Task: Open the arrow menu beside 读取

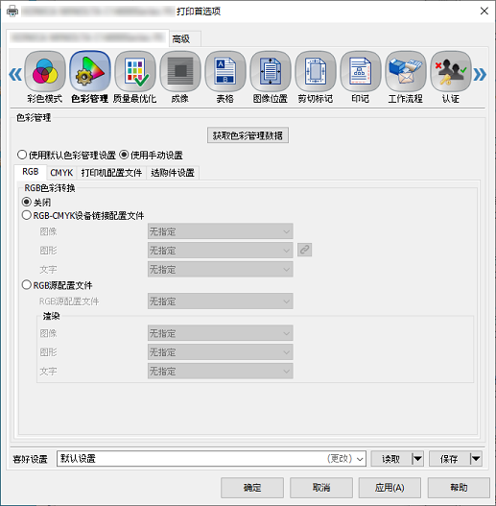Action: point(417,459)
